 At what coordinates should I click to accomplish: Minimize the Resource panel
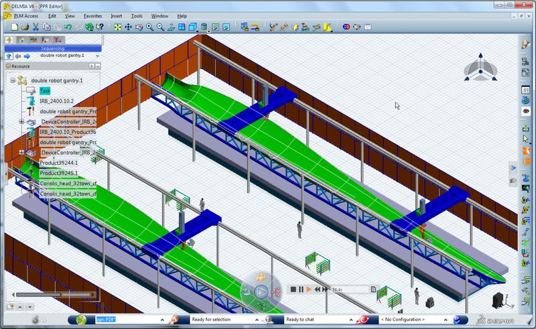click(x=98, y=66)
